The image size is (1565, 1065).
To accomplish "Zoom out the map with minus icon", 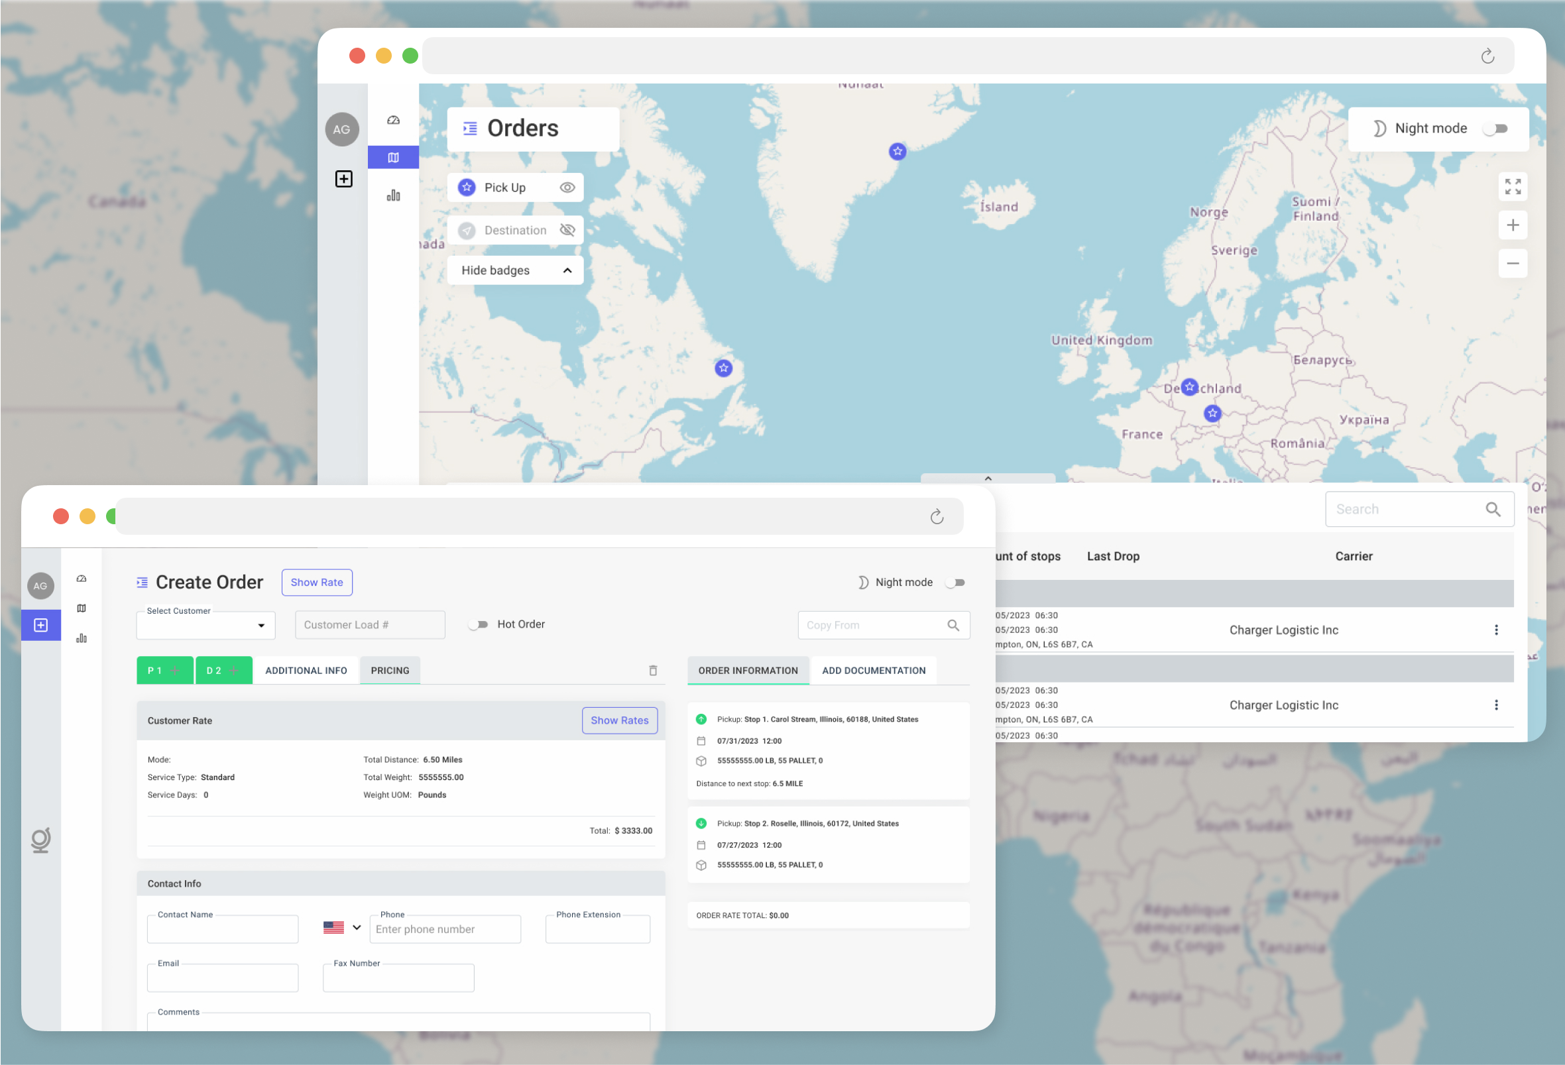I will [x=1513, y=263].
